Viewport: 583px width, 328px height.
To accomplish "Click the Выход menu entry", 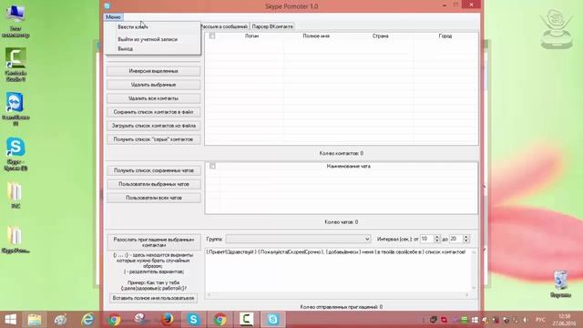I will click(x=126, y=48).
